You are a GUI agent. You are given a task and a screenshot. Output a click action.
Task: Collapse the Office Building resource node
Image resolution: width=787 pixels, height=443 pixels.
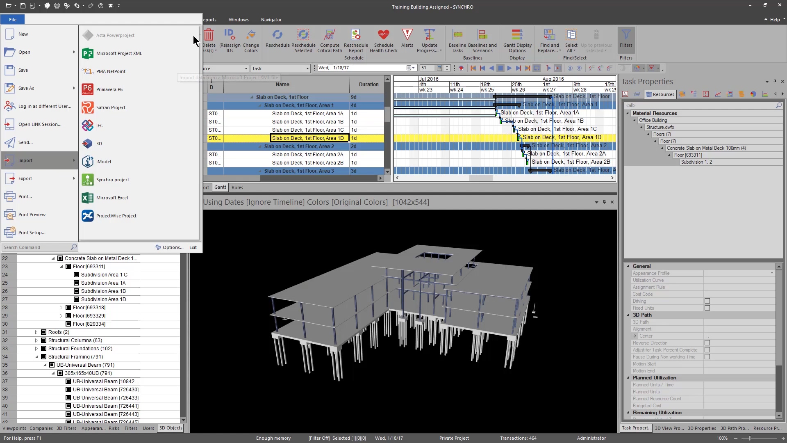point(635,120)
